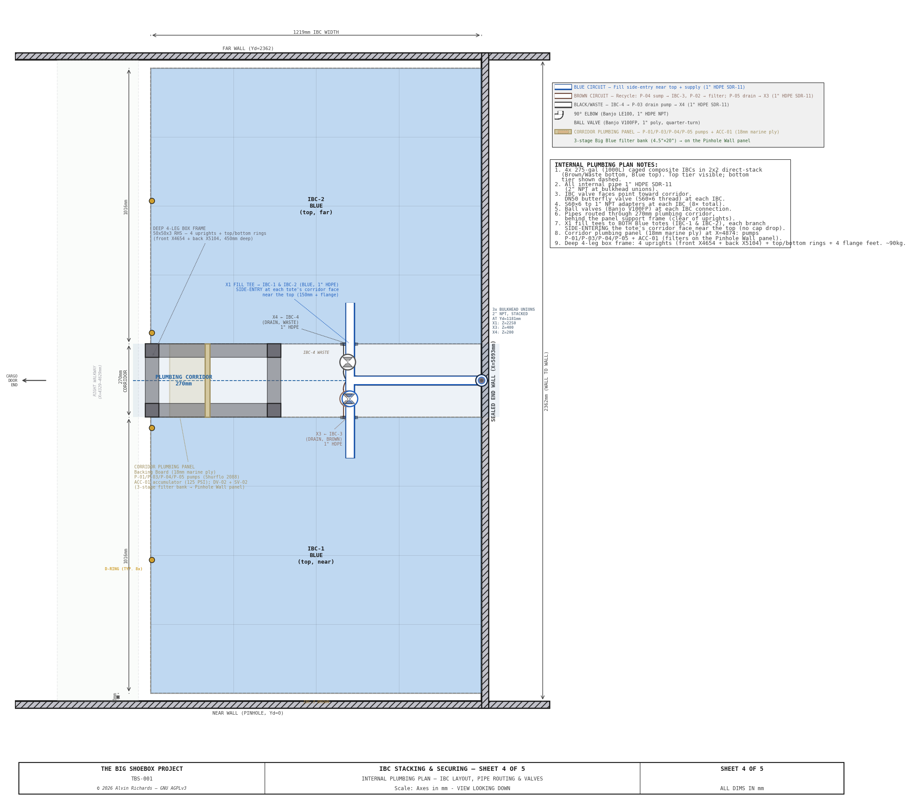This screenshot has width=912, height=802.
Task: Click the 'PLUMBING CORRIDOR 270mm' label
Action: coord(184,380)
